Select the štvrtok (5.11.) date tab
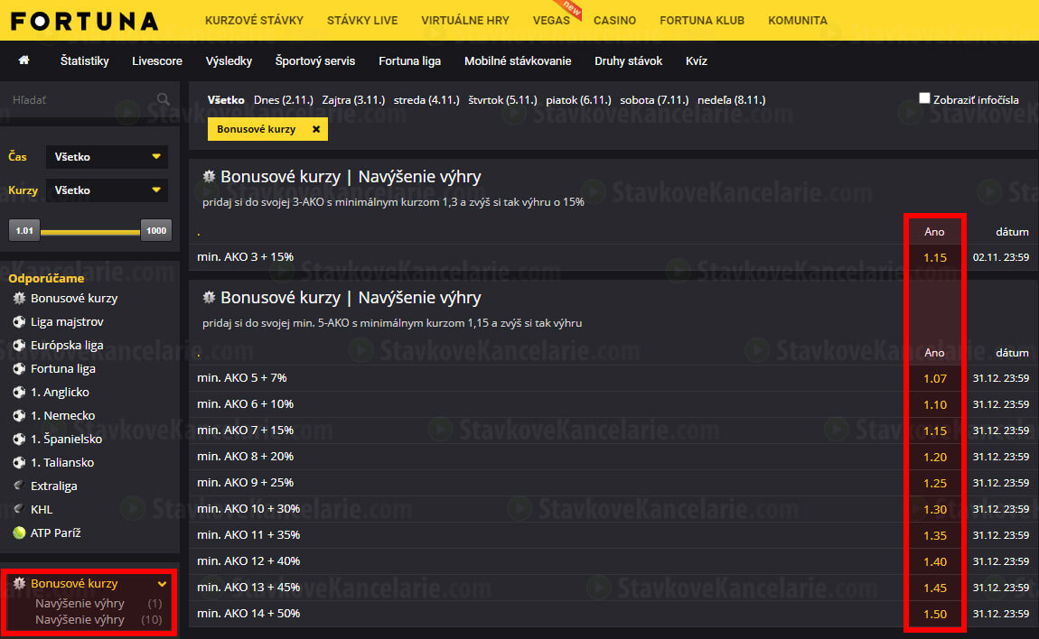 (503, 100)
